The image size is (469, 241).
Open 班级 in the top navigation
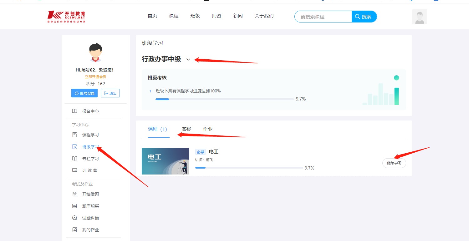(195, 16)
